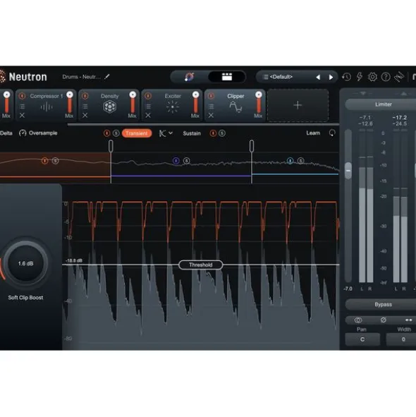Screen dimensions: 416x417
Task: Select the Transient mode button
Action: coord(137,133)
